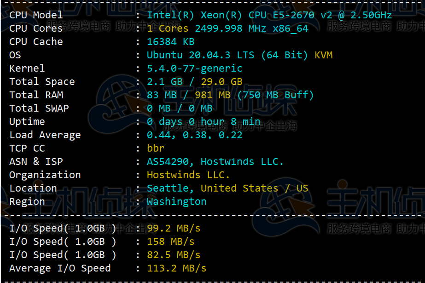Click the kernel version "5.4.0-77-generic"
Screen dimensions: 425x283
194,68
